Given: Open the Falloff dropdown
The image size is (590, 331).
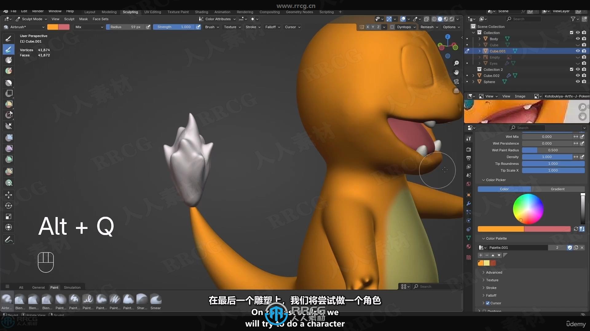Looking at the screenshot, I should point(273,27).
